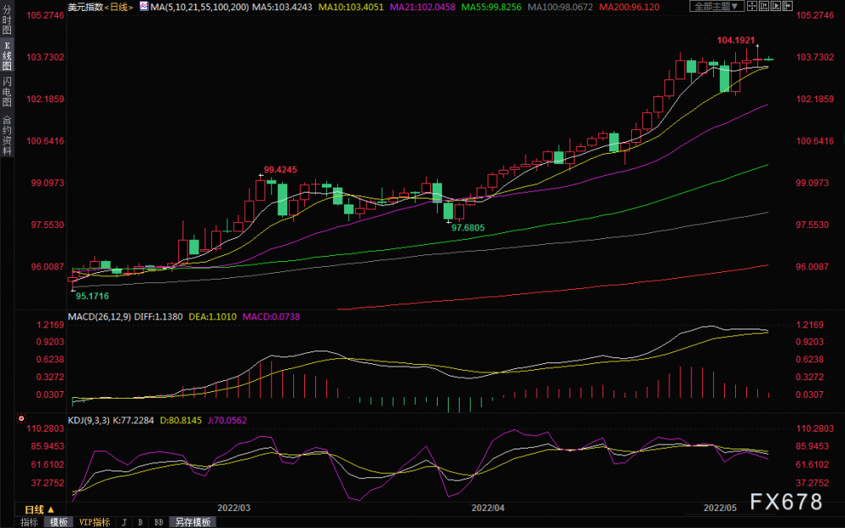Click the 2022/03 date axis label
Screen dimensions: 845x528
(234, 508)
